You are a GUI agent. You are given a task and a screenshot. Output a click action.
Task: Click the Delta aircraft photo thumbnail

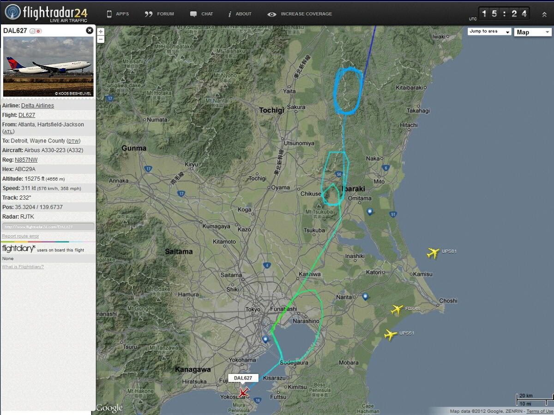[48, 66]
